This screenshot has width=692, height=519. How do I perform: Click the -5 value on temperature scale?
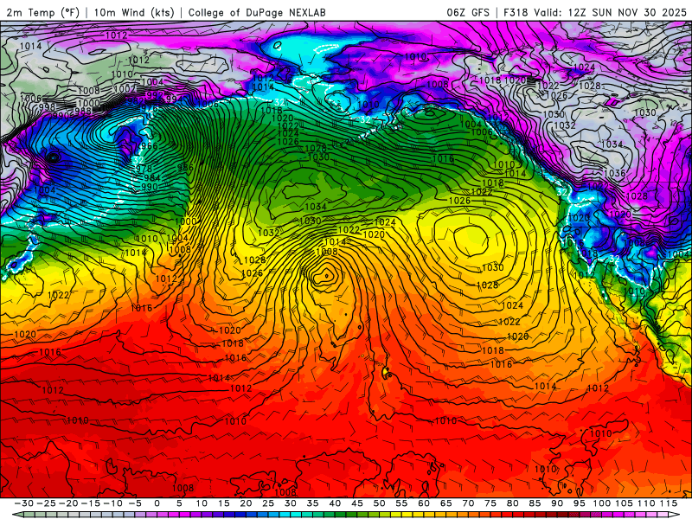[135, 503]
